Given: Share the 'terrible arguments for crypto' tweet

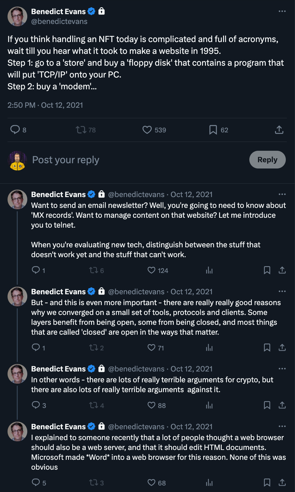Looking at the screenshot, I should pos(282,405).
